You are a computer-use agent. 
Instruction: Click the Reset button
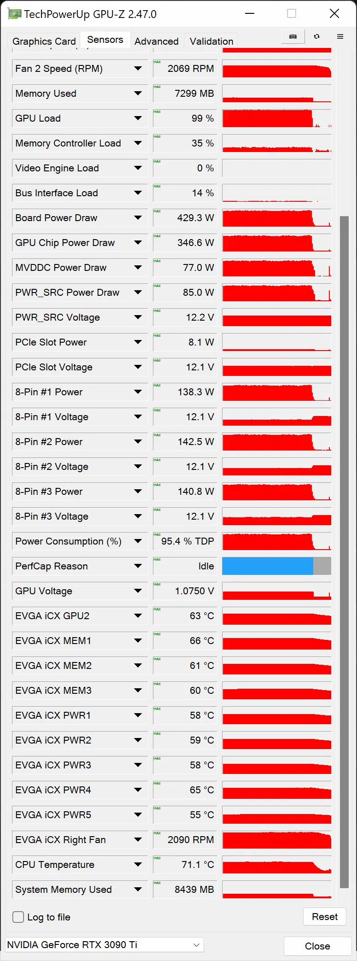[325, 917]
